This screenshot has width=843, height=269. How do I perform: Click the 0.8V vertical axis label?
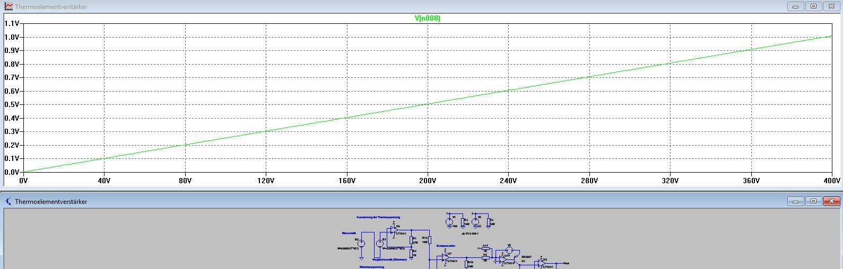pos(12,64)
